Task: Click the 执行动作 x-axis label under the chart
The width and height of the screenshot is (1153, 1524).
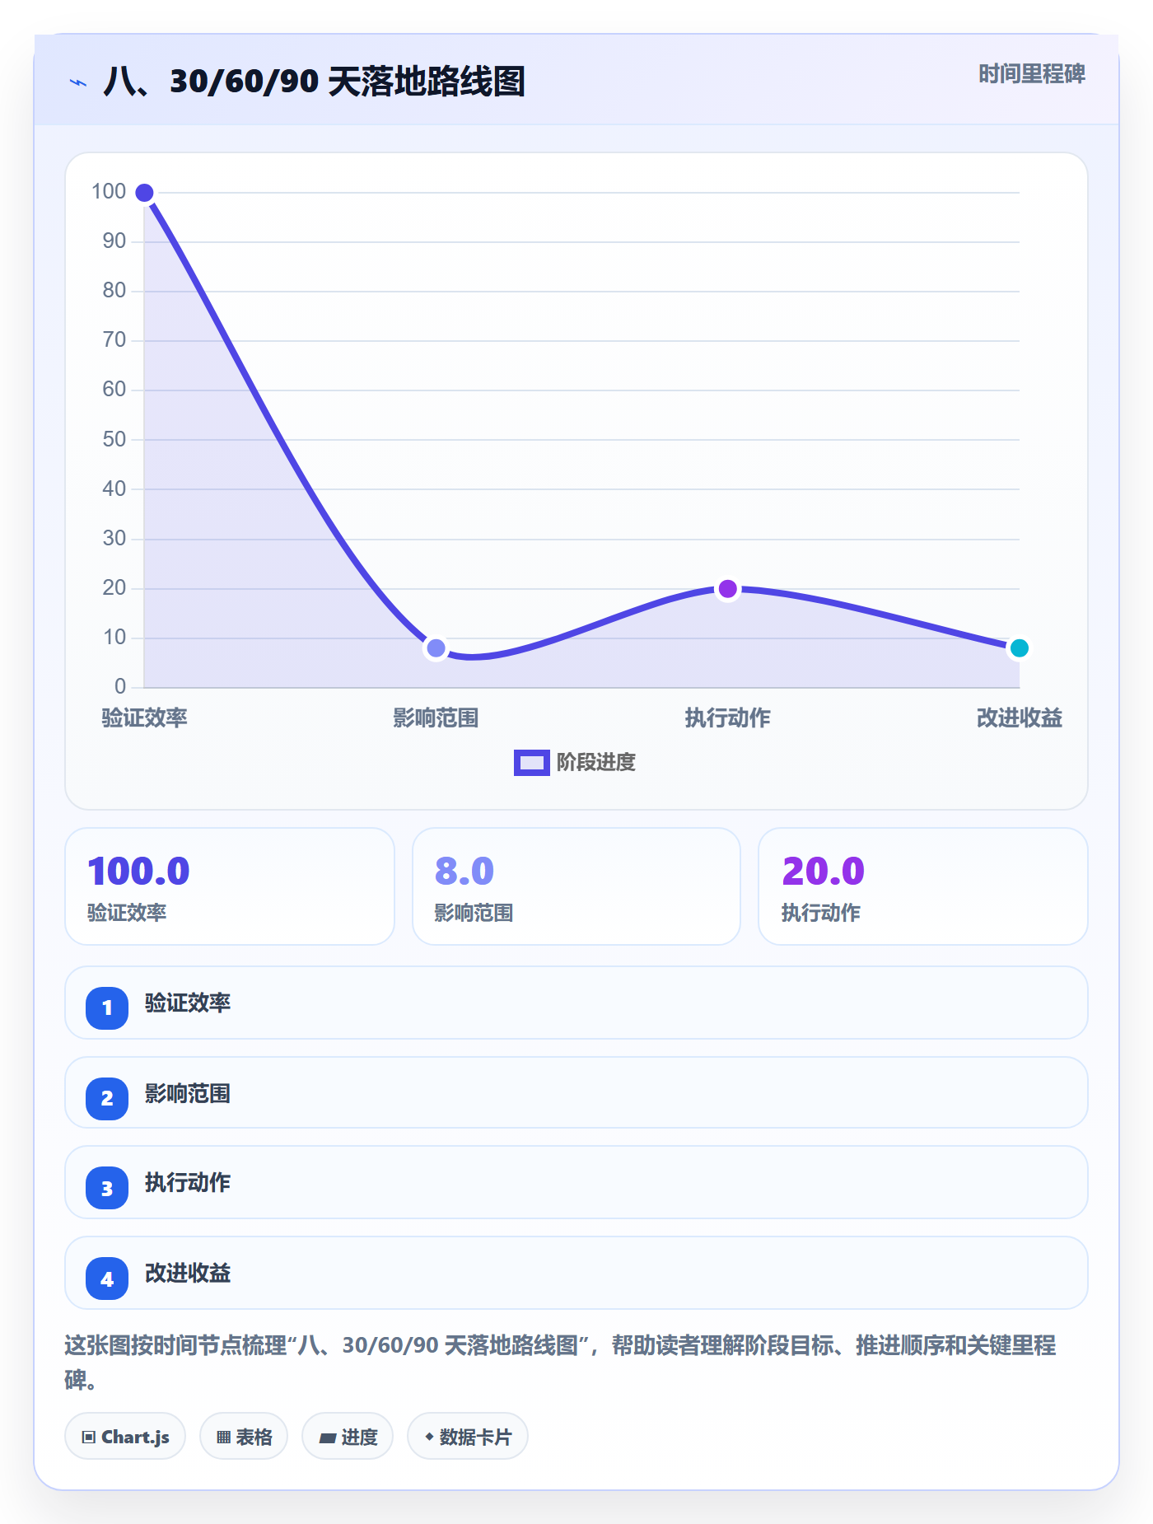Action: [x=728, y=718]
